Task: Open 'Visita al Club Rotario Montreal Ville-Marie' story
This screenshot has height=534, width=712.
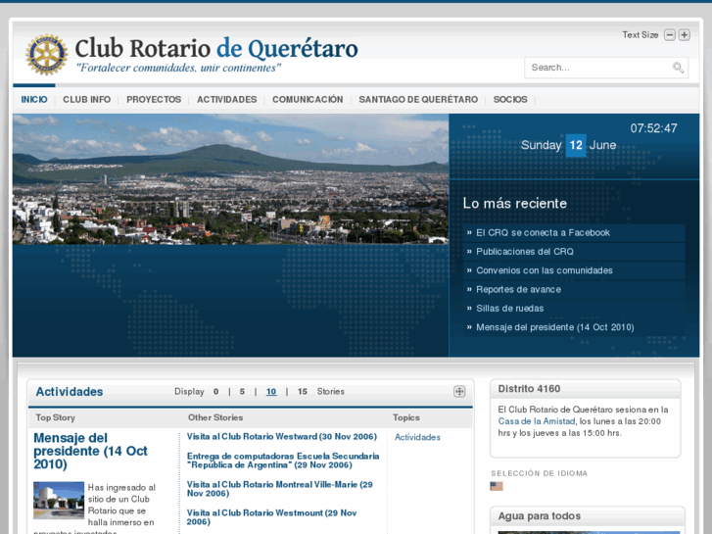Action: [280, 489]
